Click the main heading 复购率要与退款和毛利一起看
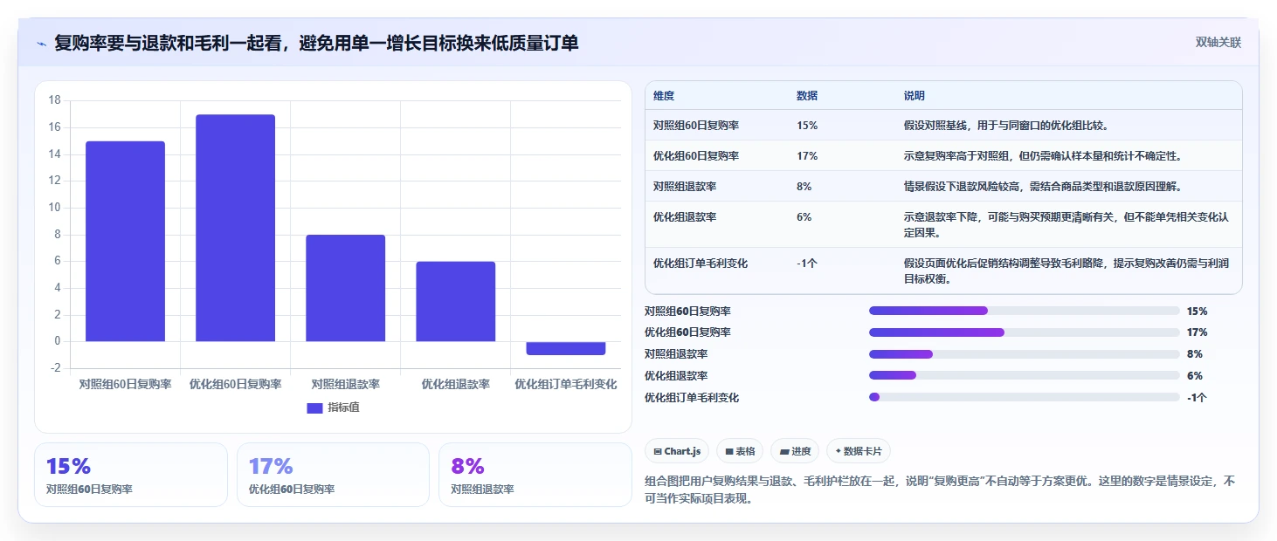 [x=316, y=43]
